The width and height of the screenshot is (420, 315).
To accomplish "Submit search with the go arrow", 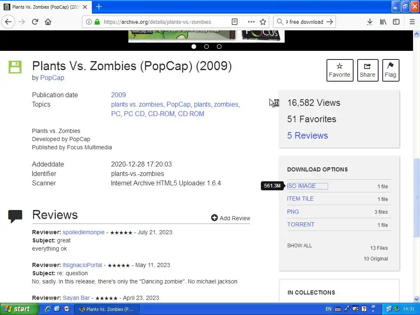I will click(330, 22).
